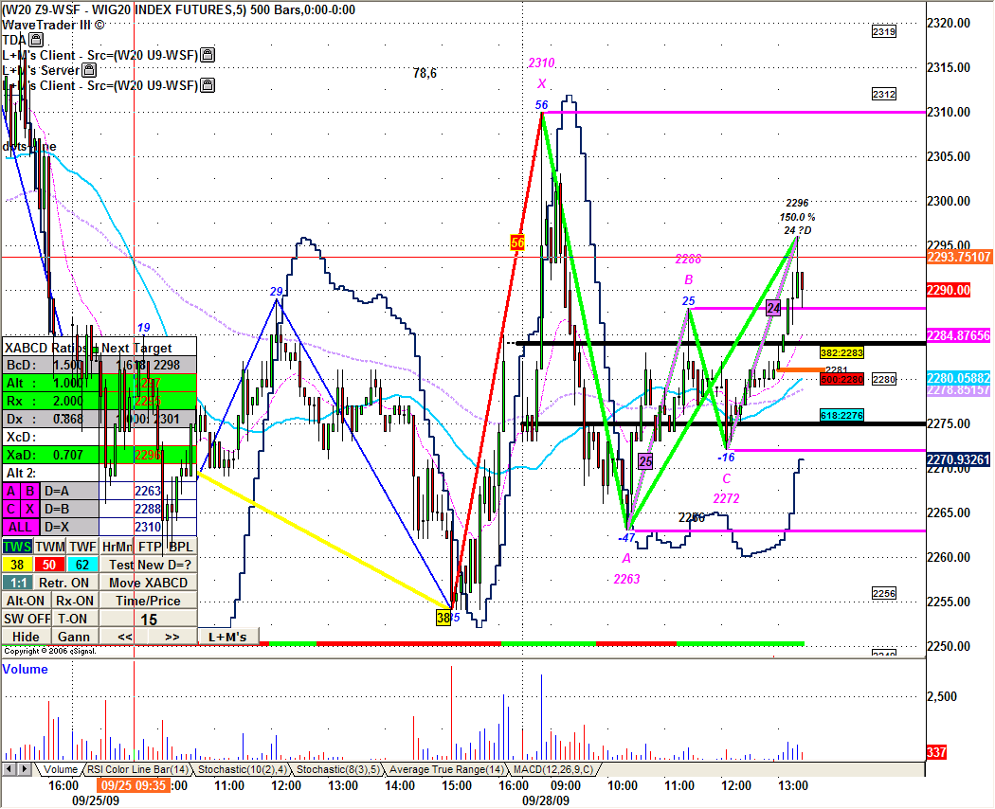Select the magenta C point button

pos(11,509)
